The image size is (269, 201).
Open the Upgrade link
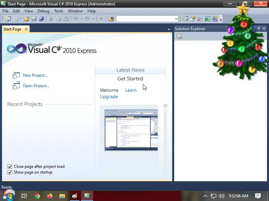coord(109,96)
